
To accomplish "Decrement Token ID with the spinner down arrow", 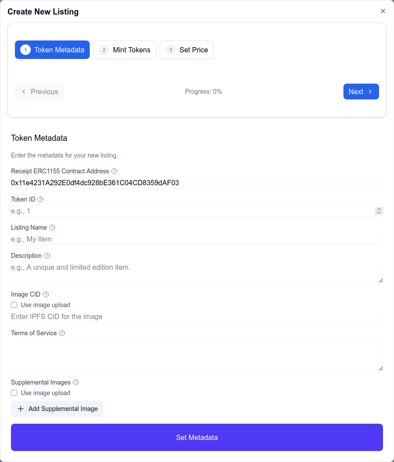I will (379, 213).
